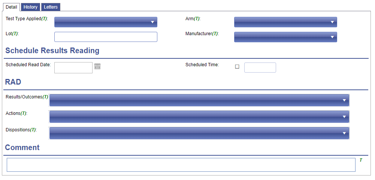Click the (T) marker next to Lot
This screenshot has height=180, width=375.
(x=15, y=34)
